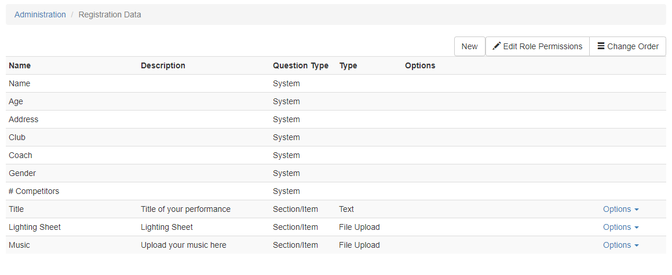Click the 'Upload your music here' description
This screenshot has height=275, width=672.
pyautogui.click(x=184, y=245)
